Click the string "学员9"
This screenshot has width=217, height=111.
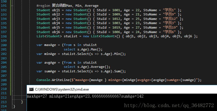point(169,14)
